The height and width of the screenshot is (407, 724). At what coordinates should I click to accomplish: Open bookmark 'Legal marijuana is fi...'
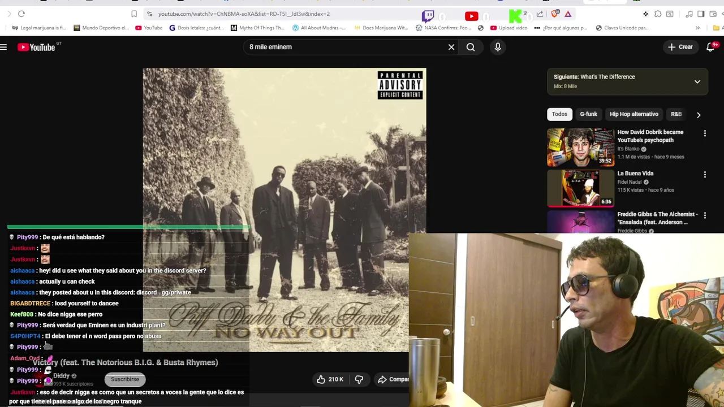click(39, 28)
